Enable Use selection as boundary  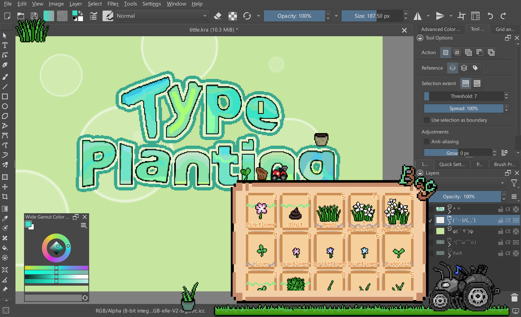click(x=426, y=120)
